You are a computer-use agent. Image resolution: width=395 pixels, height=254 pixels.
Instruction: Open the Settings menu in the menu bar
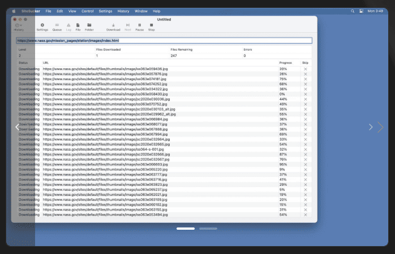105,11
